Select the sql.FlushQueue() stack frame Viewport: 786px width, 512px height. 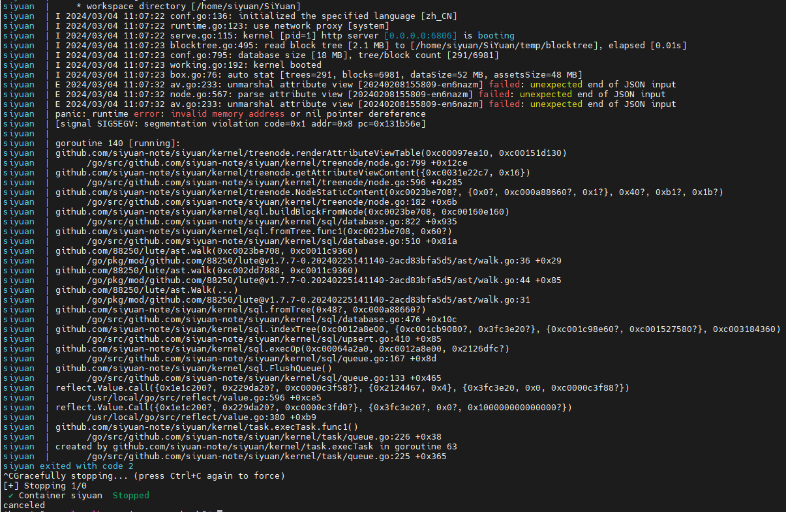(193, 368)
